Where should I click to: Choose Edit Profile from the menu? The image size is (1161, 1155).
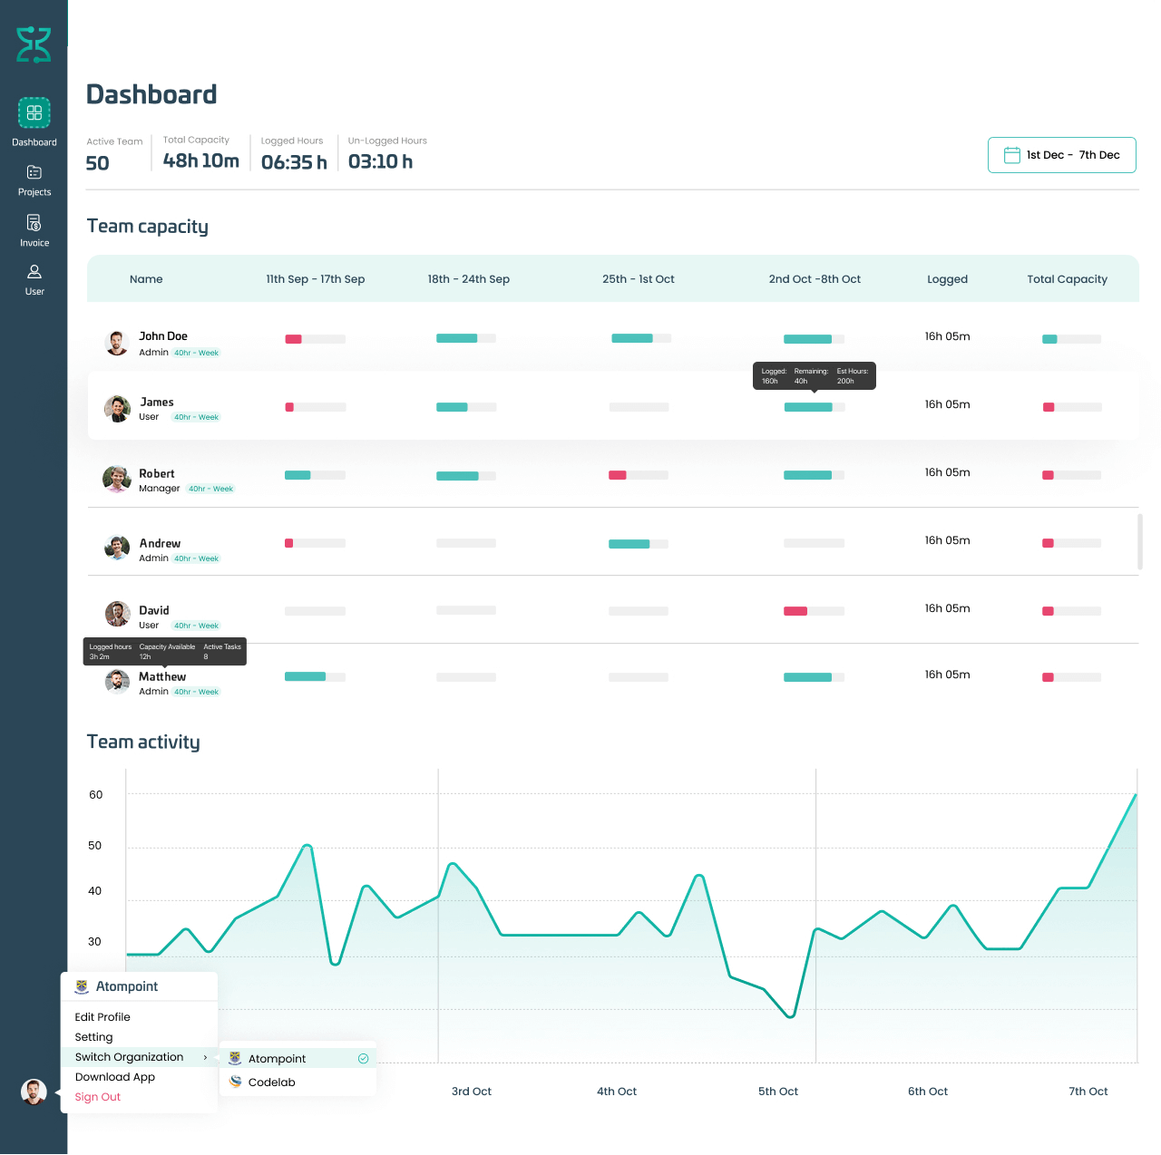point(102,1016)
